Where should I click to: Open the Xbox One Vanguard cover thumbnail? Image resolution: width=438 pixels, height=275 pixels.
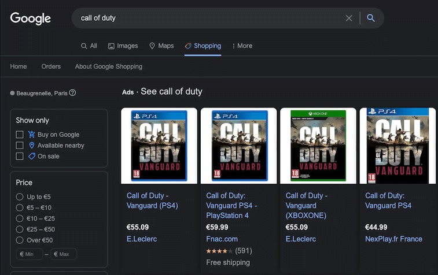(318, 146)
